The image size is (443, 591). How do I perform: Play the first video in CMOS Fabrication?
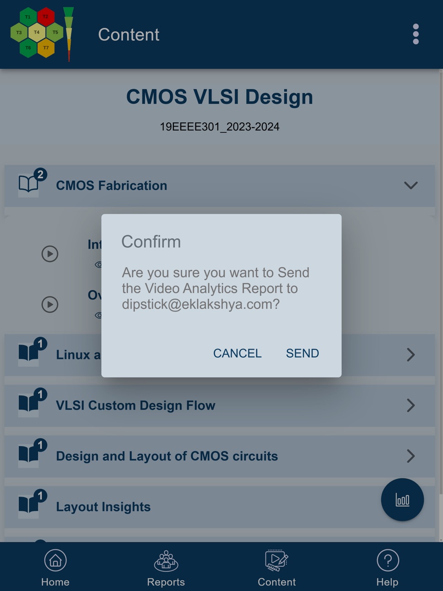[50, 253]
